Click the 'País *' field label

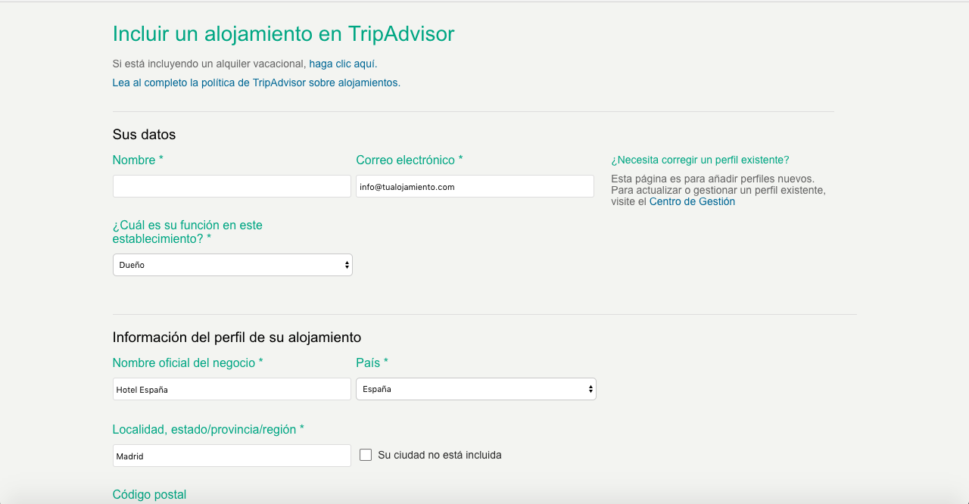click(x=372, y=362)
